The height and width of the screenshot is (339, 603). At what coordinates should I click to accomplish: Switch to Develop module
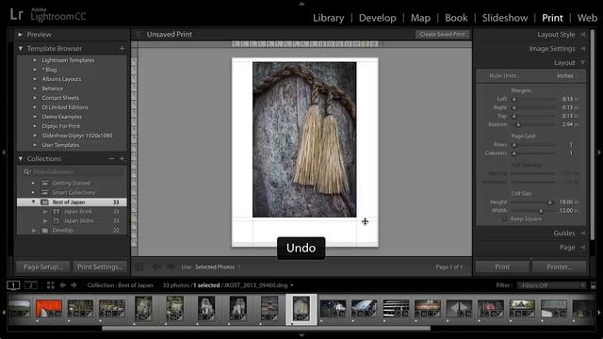click(377, 18)
